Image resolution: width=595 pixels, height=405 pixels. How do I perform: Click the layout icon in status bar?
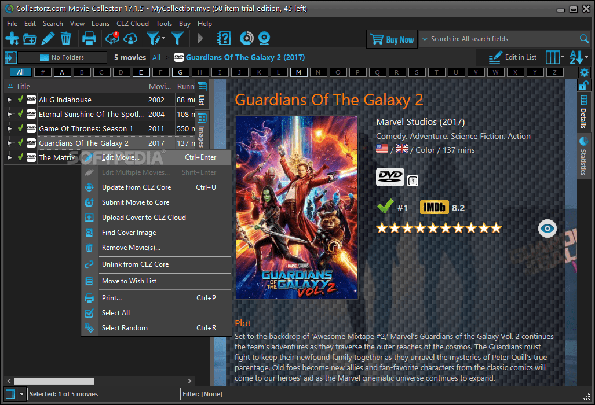coord(10,394)
